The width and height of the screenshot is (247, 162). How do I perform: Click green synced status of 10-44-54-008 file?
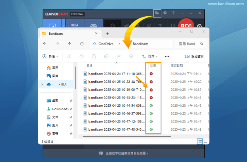pos(151,106)
